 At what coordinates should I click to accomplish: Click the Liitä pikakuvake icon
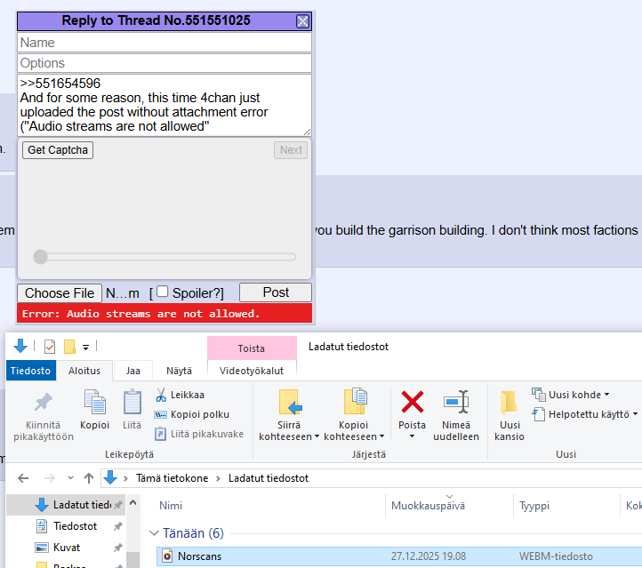tap(160, 434)
